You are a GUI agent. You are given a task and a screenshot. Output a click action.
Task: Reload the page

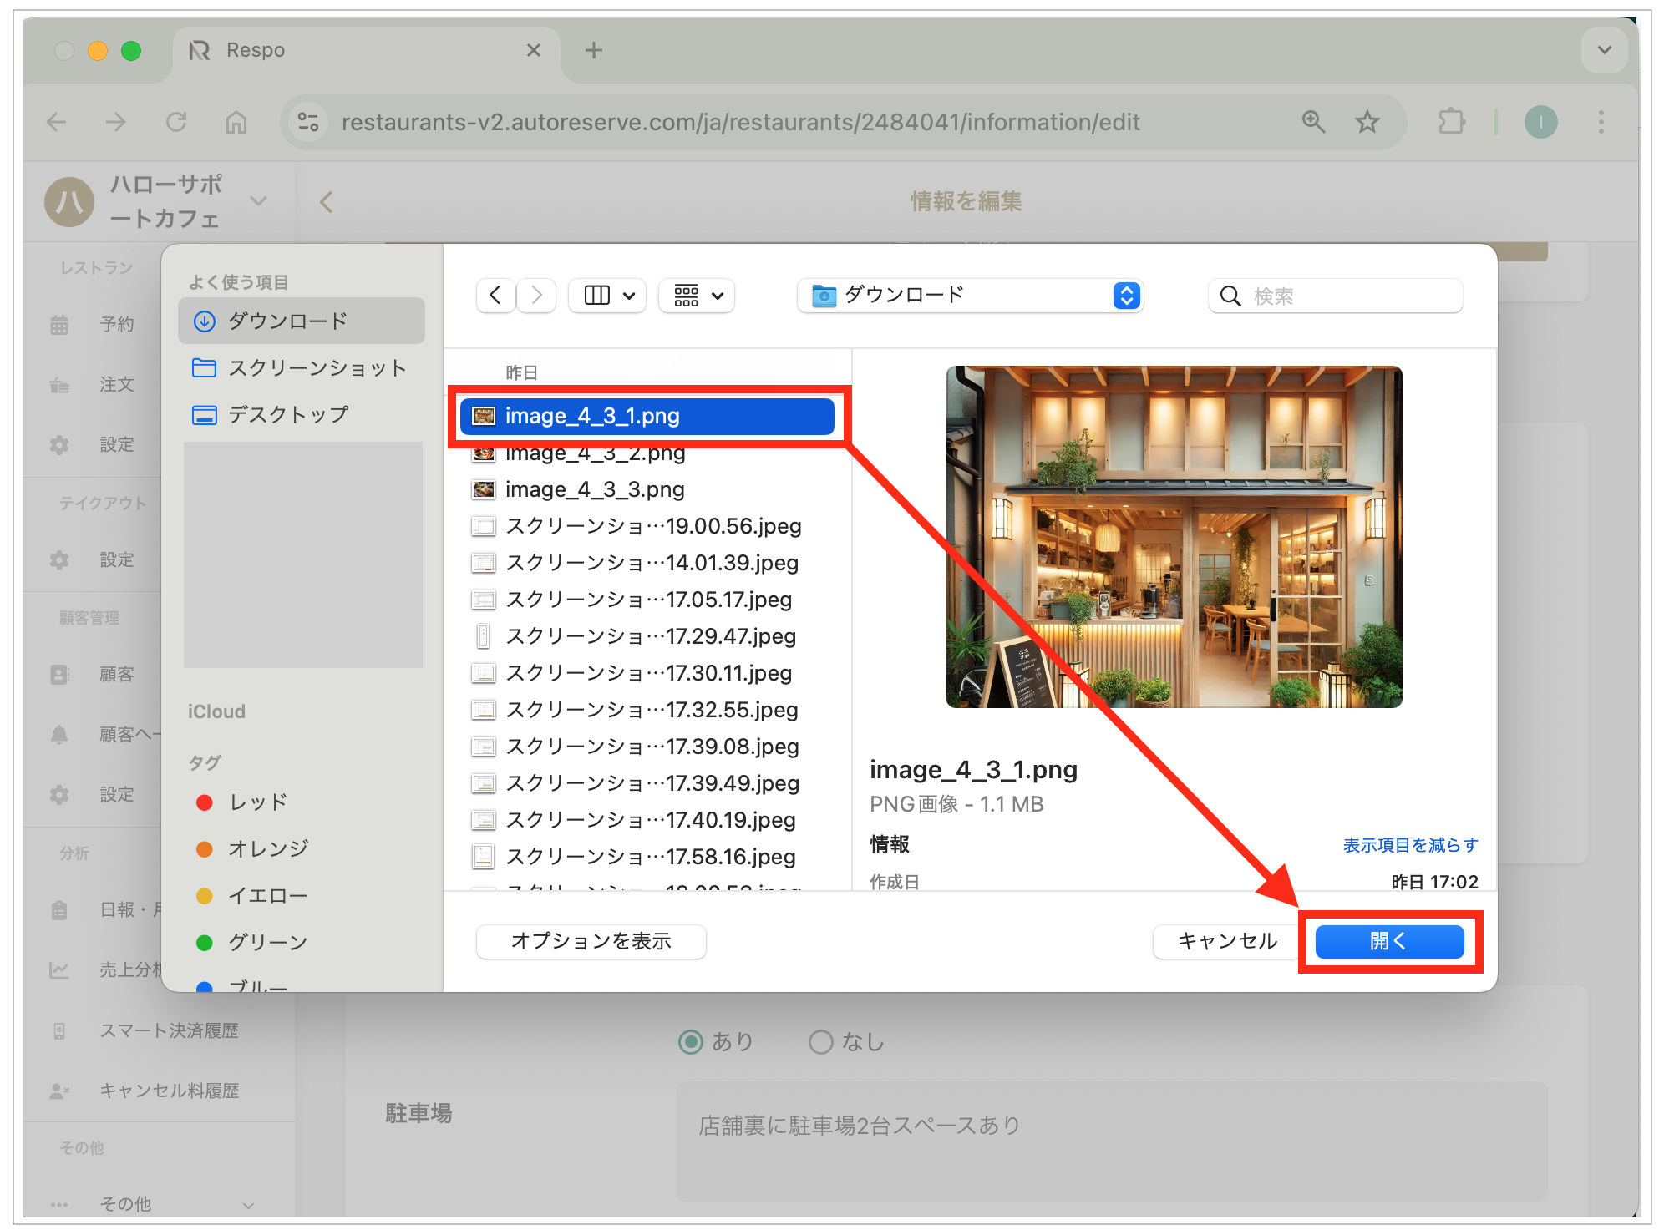pos(176,123)
